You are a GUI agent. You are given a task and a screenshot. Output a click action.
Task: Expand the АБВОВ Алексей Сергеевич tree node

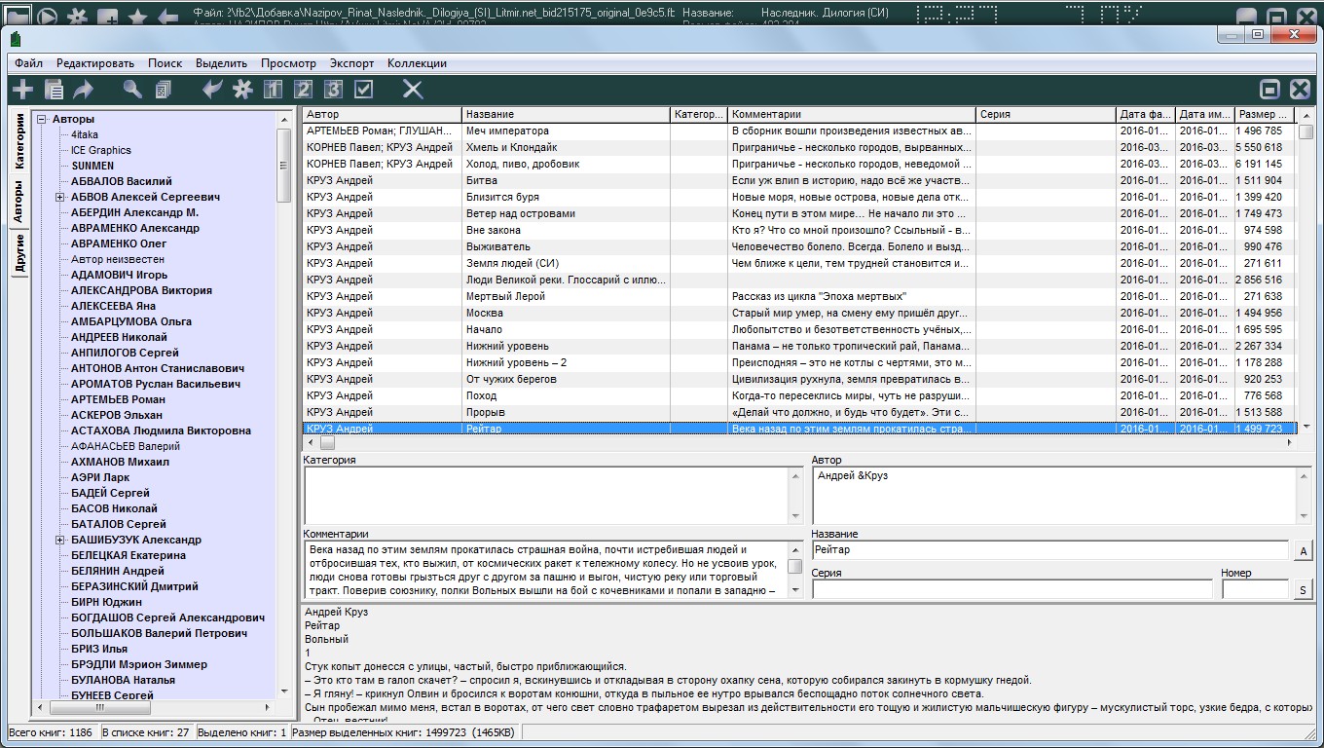pos(59,197)
